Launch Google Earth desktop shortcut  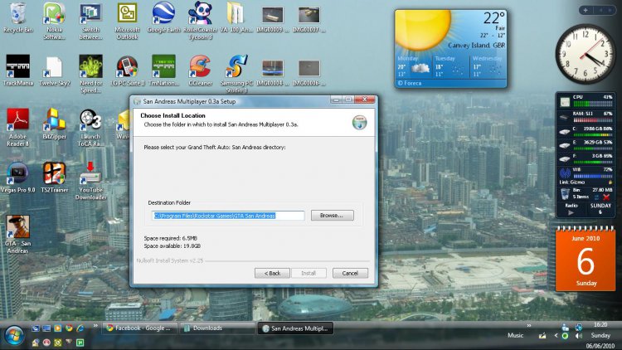163,18
